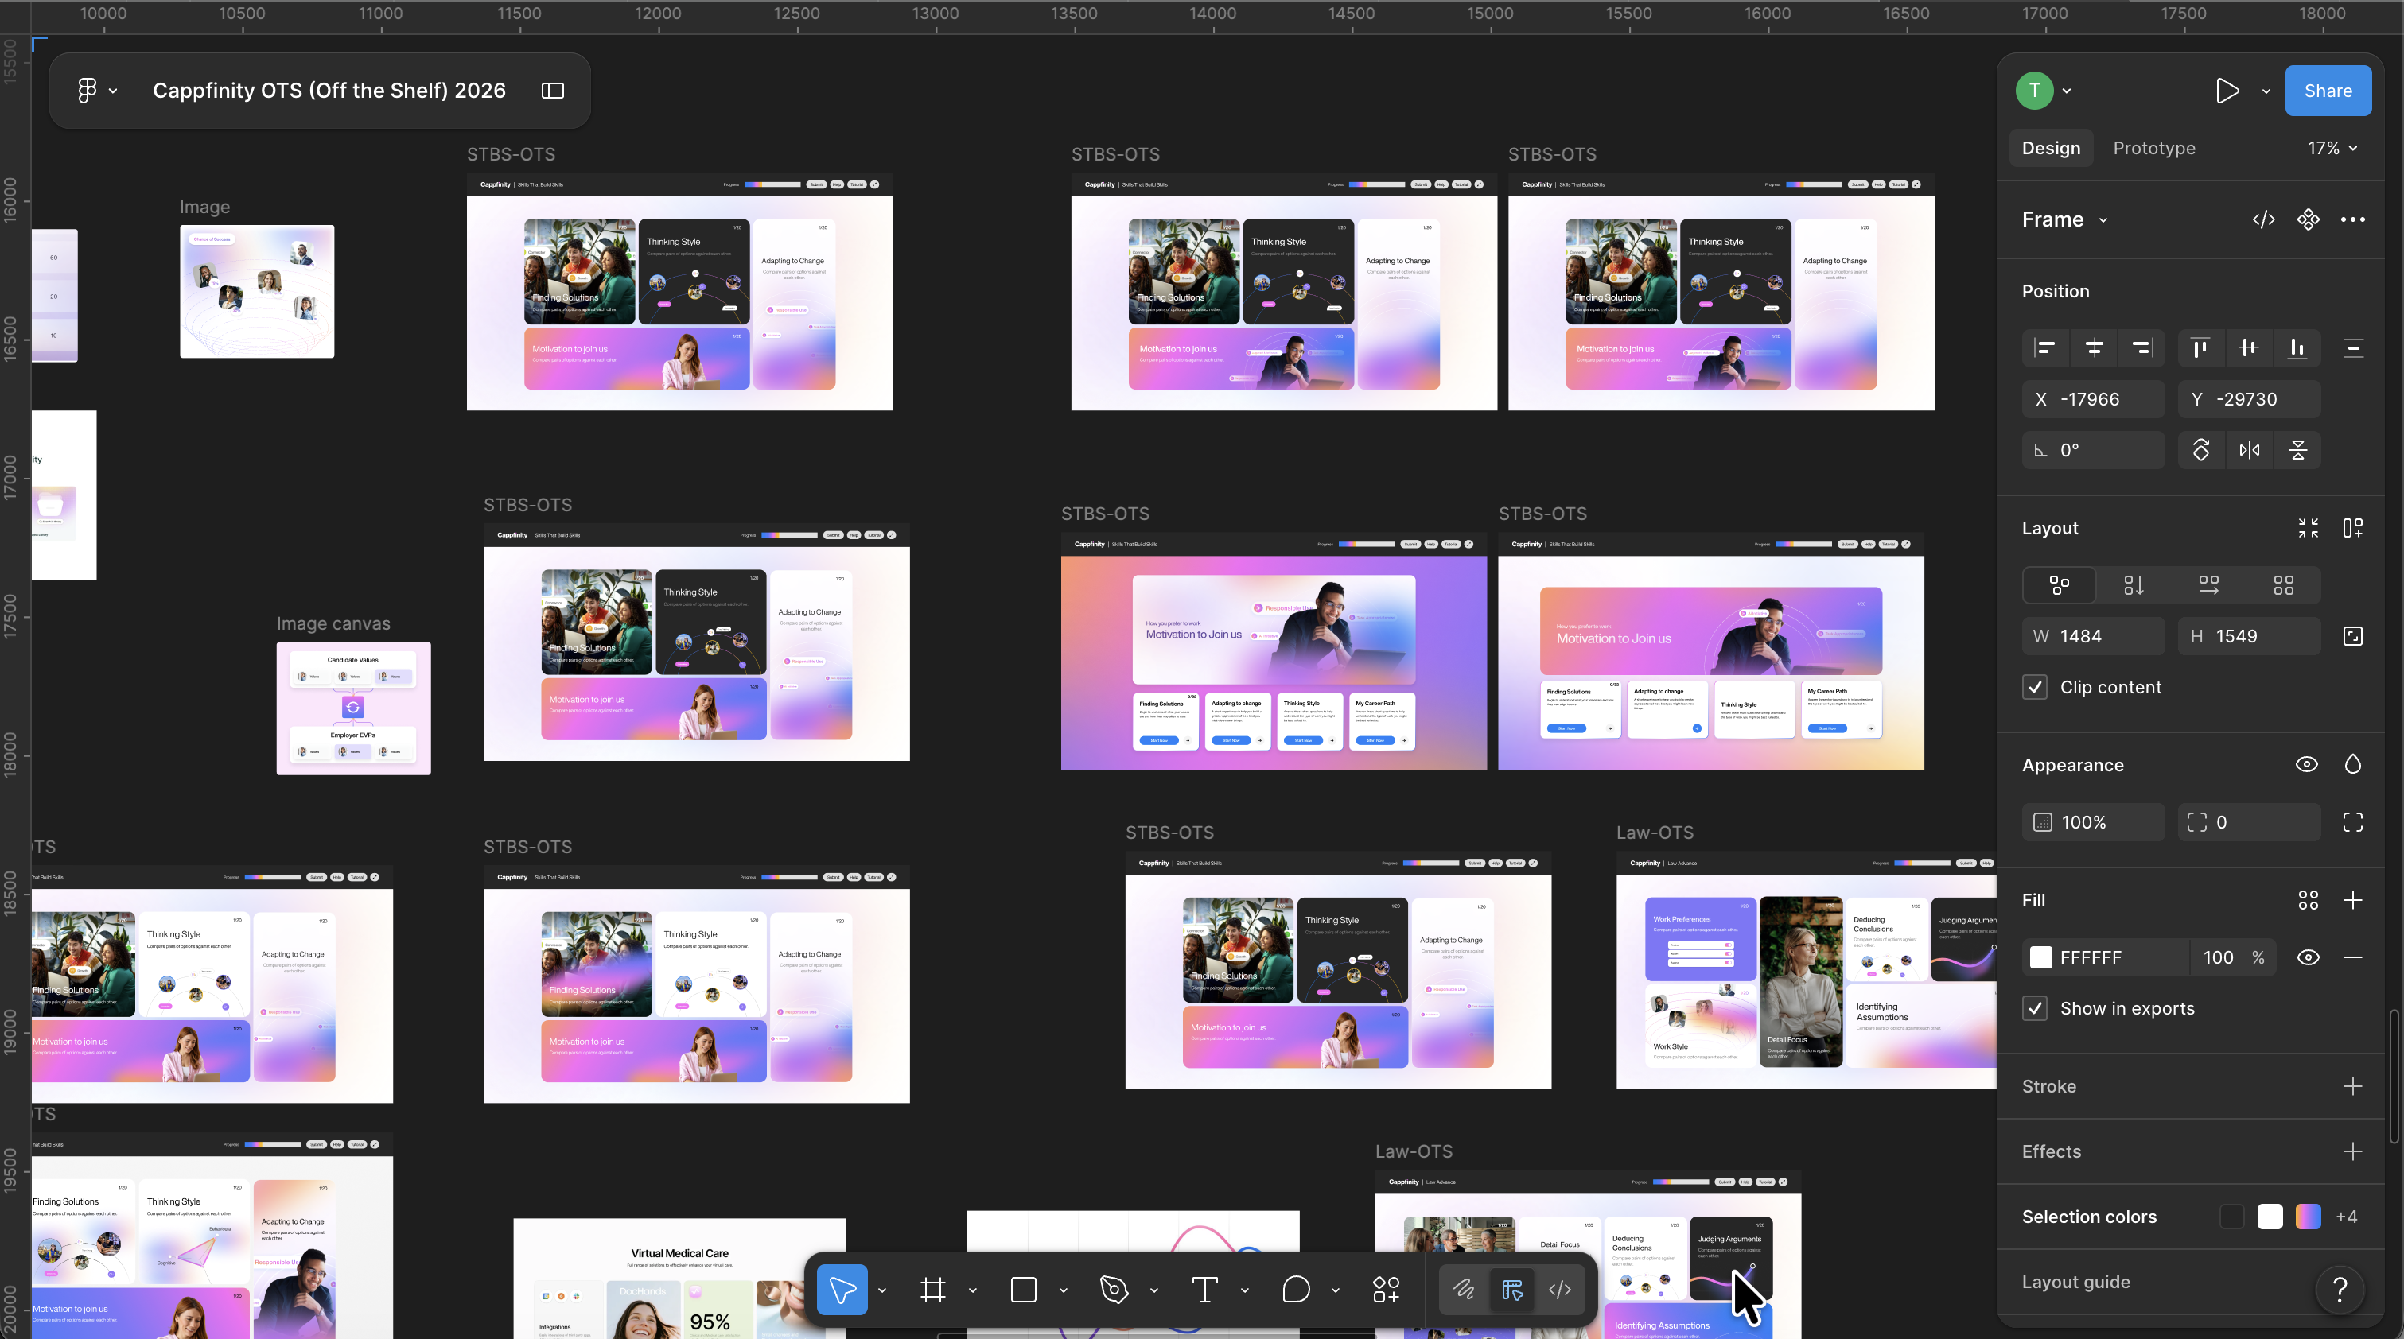This screenshot has height=1339, width=2404.
Task: Uncheck the Clip content checkbox
Action: pos(2034,688)
